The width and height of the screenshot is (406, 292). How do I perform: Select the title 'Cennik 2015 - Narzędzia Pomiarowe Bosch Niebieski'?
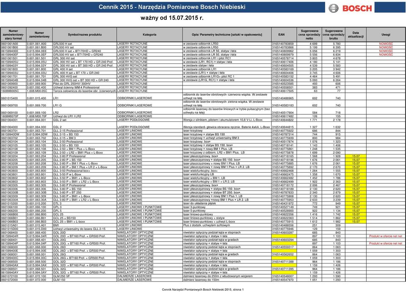pos(172,7)
